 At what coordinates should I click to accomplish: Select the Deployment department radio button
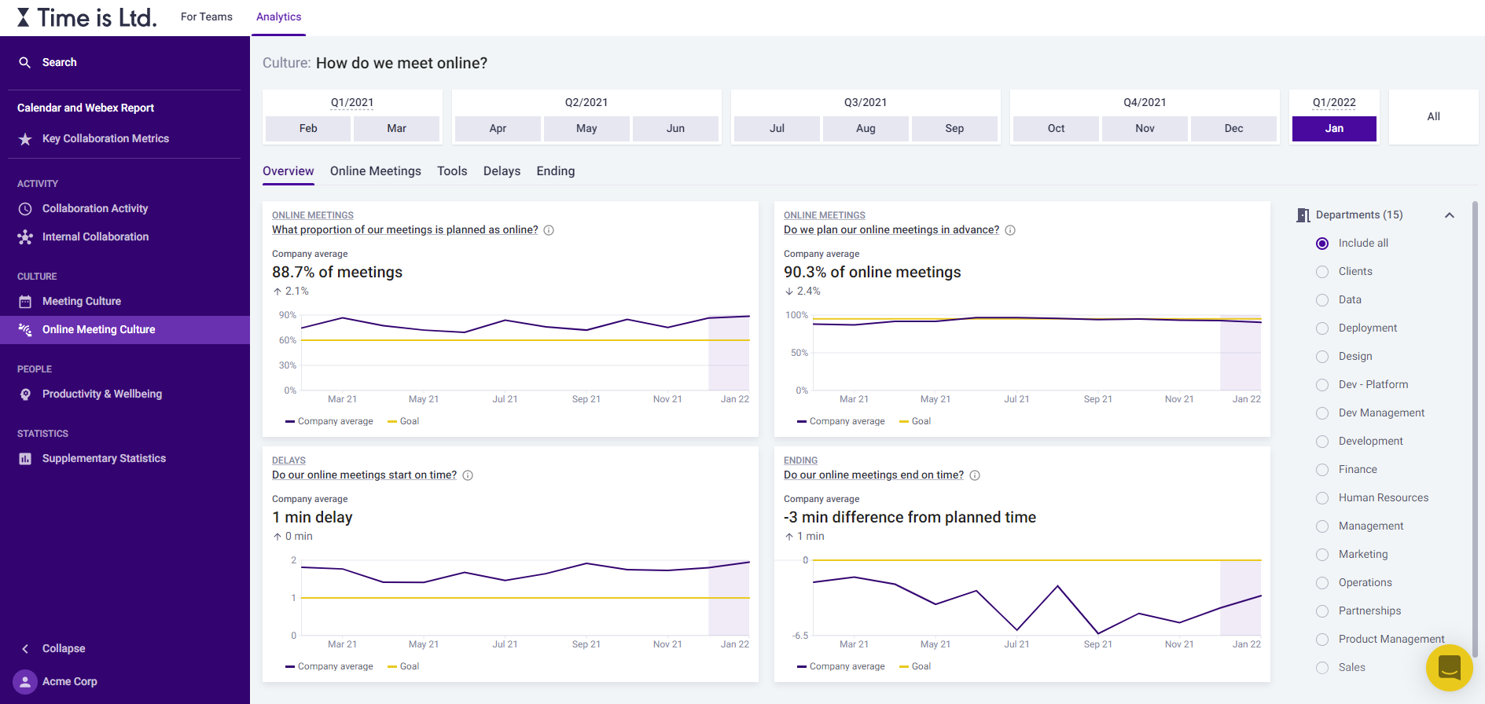coord(1322,328)
